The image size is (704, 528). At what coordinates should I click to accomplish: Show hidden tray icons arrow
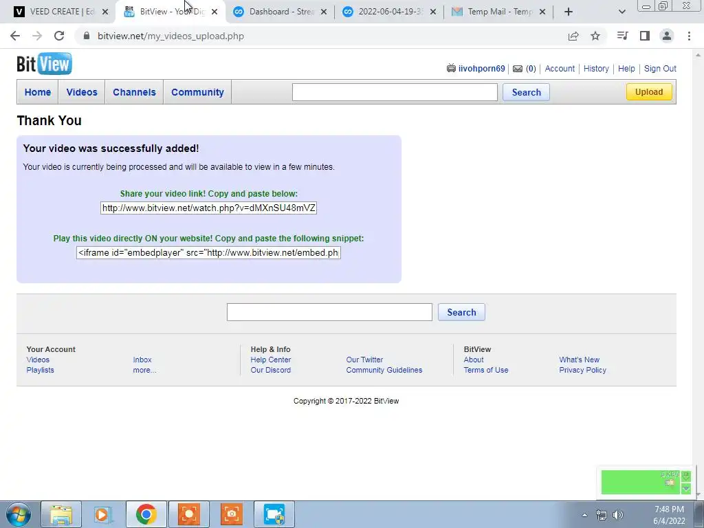[x=584, y=515]
